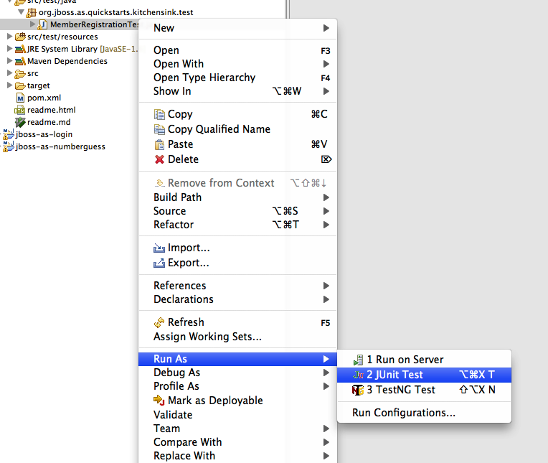This screenshot has height=463, width=548.
Task: Click the target folder icon
Action: 20,85
